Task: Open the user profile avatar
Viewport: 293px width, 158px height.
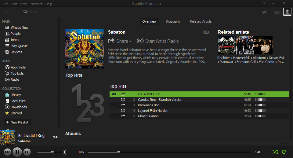Action: (x=287, y=12)
